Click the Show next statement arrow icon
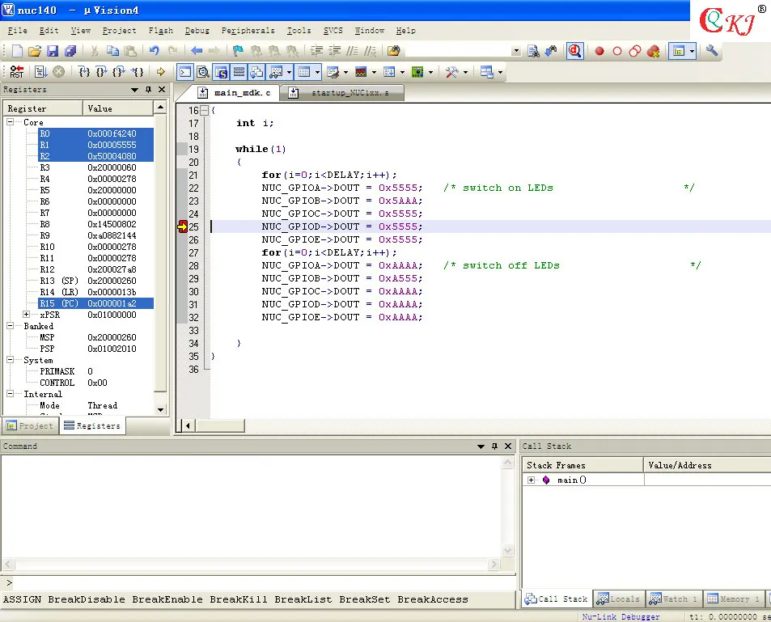Screen dimensions: 771x622 [x=161, y=72]
